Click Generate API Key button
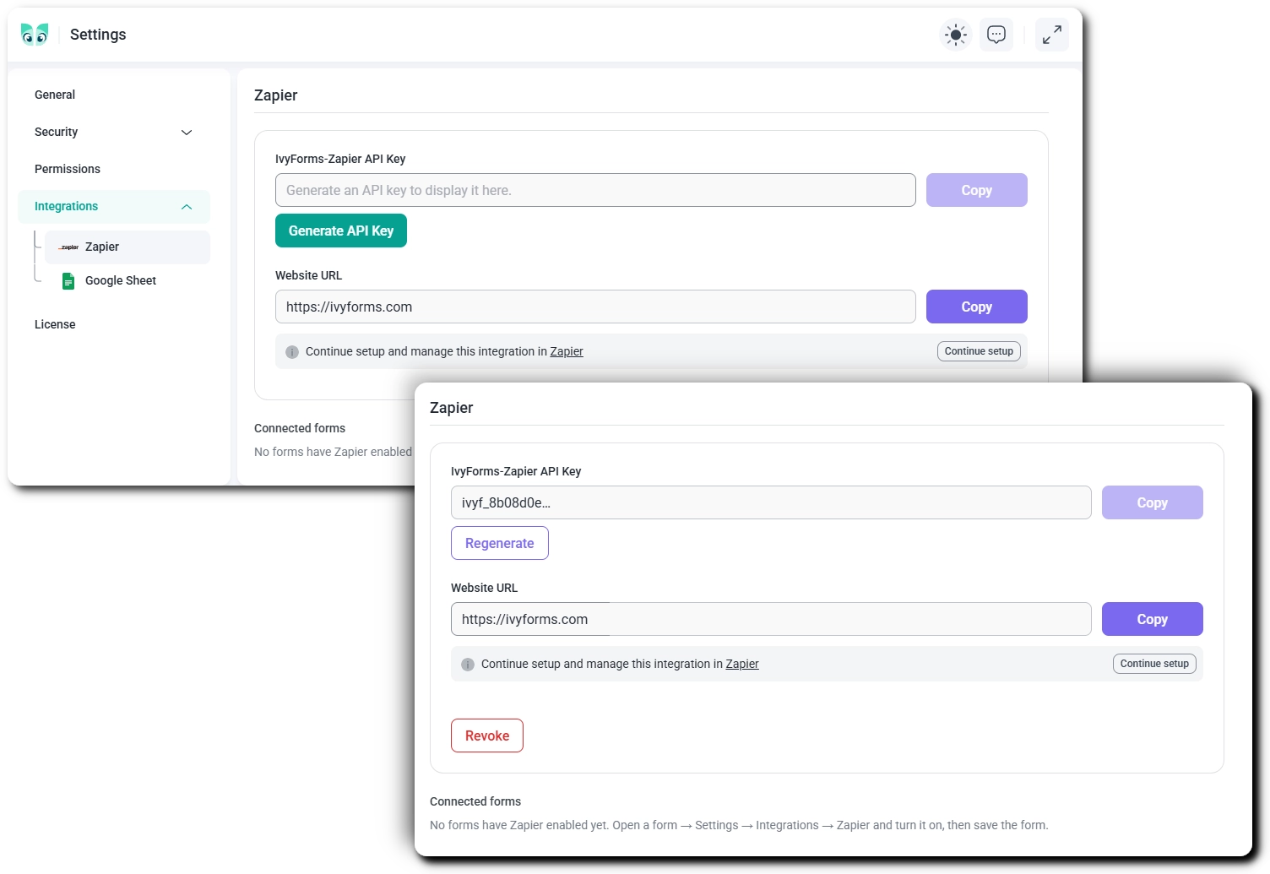The width and height of the screenshot is (1270, 874). (341, 231)
